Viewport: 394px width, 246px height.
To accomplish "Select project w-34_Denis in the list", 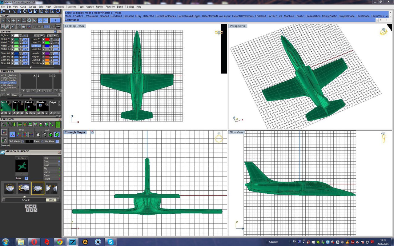I will 7,85.
